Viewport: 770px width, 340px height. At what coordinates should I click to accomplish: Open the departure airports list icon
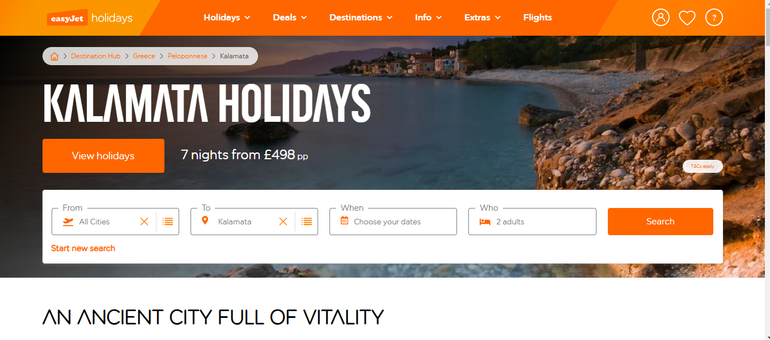tap(168, 222)
